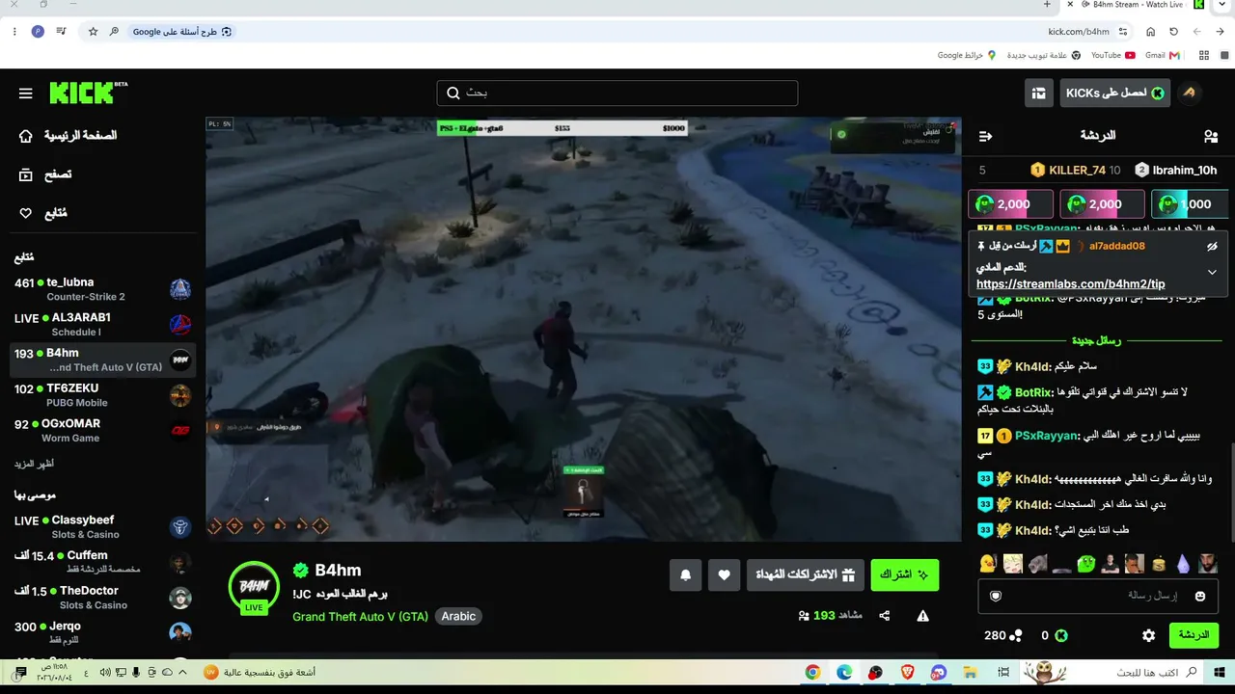Open the Home page sidebar item
1235x694 pixels.
[x=68, y=136]
